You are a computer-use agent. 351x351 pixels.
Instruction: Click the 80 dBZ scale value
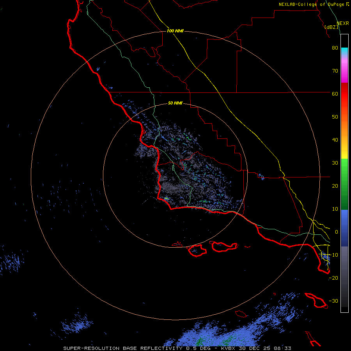(335, 48)
